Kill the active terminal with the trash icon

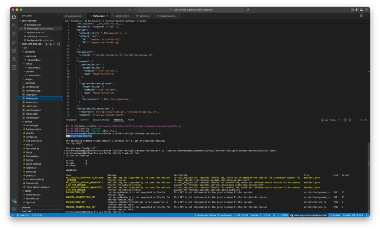350,120
